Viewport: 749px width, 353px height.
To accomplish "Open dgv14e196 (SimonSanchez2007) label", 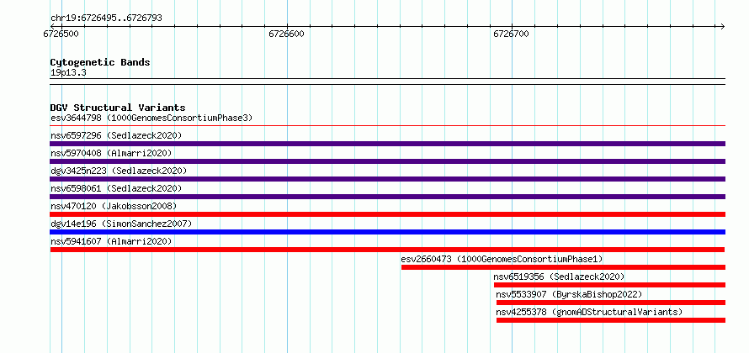I will (x=121, y=224).
